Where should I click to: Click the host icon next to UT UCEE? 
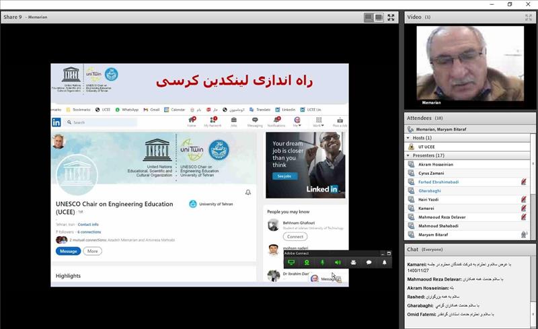pos(411,147)
